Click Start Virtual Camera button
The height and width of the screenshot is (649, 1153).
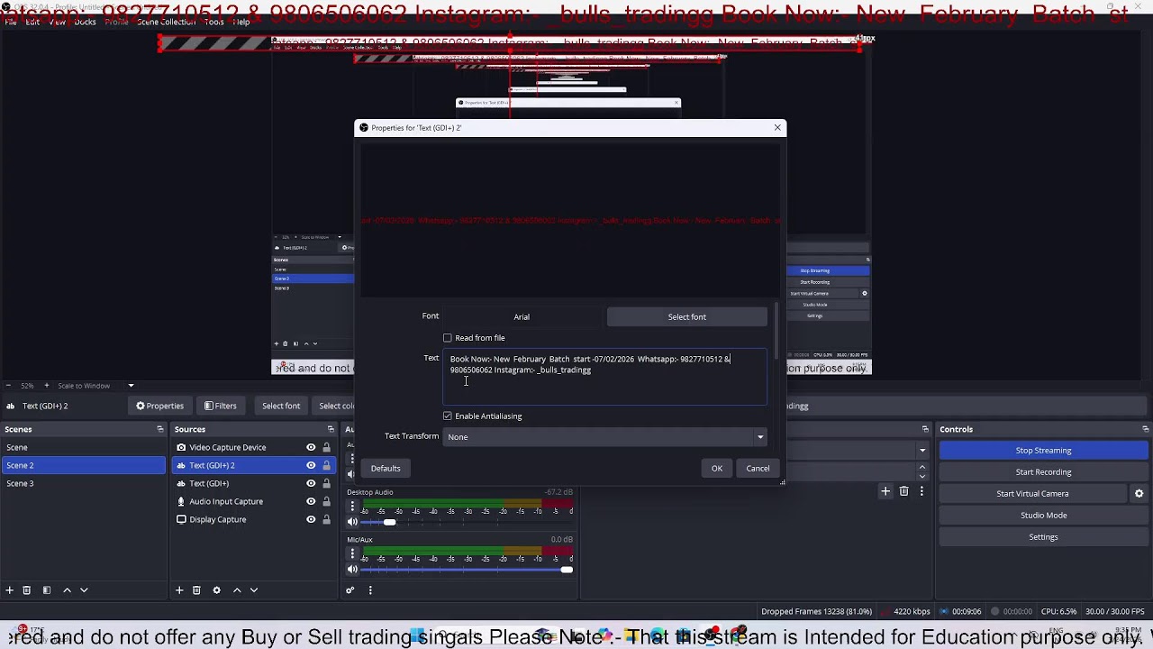1032,494
